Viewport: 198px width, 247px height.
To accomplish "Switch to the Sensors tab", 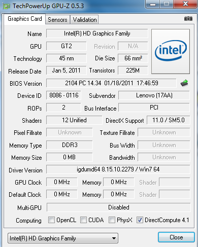I will pyautogui.click(x=57, y=20).
